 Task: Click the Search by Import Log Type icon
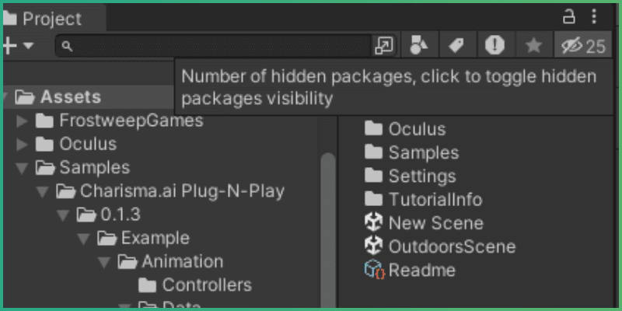pyautogui.click(x=494, y=46)
